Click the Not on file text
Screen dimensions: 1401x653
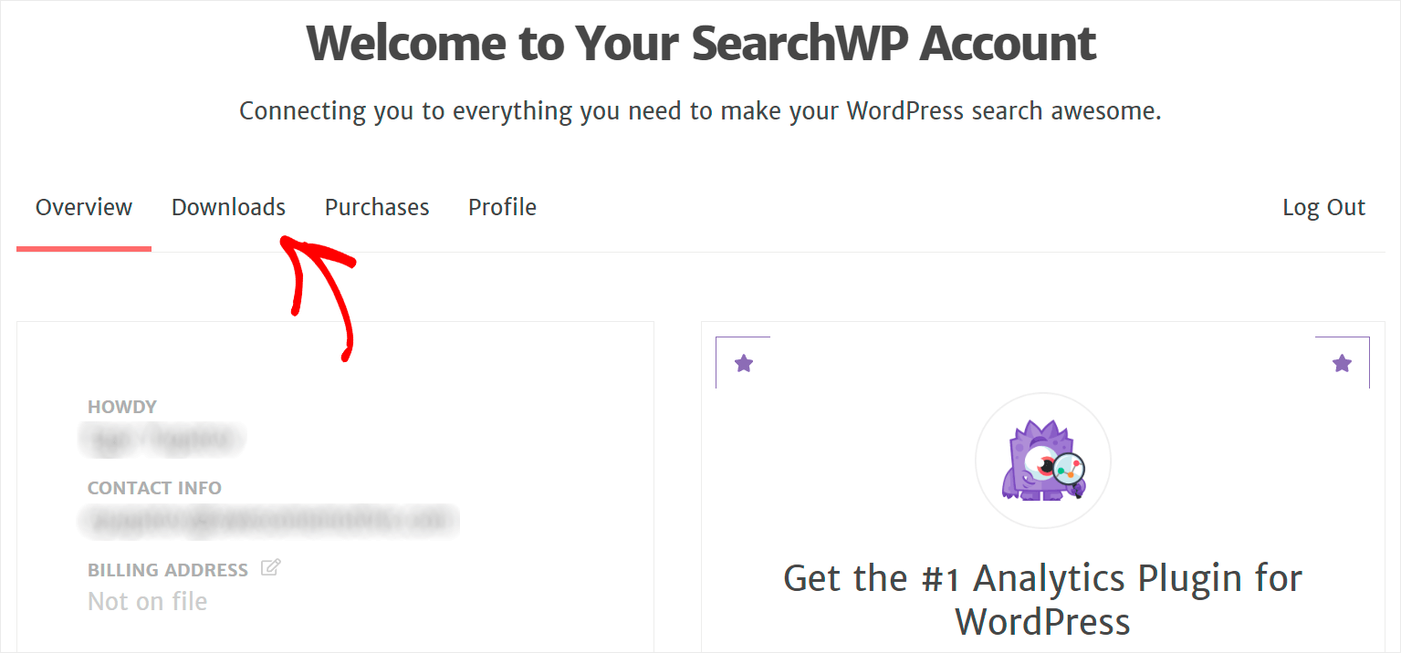pos(147,602)
